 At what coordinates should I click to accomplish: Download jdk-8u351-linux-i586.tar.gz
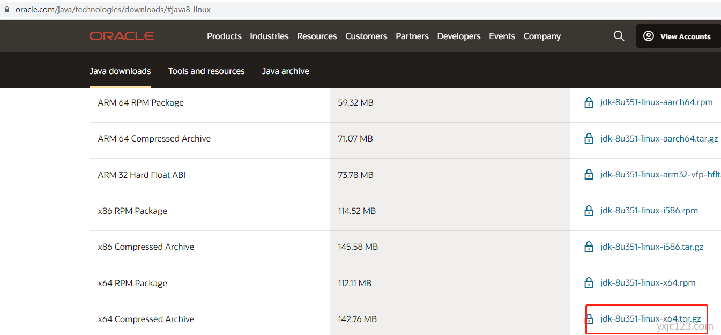click(652, 247)
